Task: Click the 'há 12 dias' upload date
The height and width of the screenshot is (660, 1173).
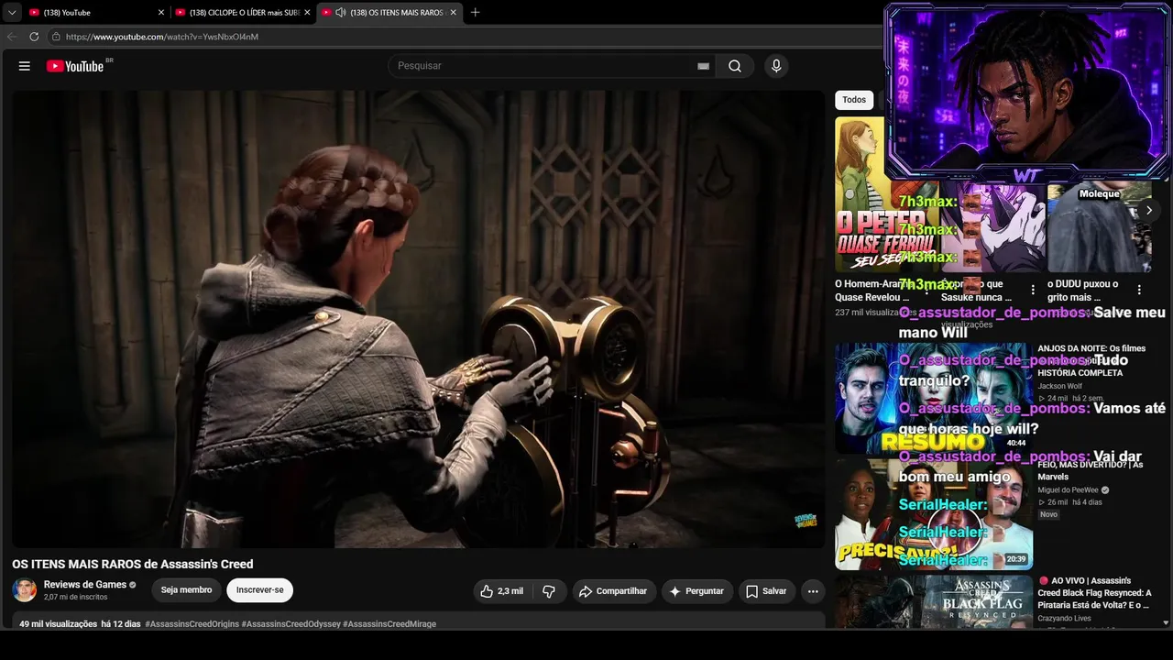Action: tap(121, 624)
